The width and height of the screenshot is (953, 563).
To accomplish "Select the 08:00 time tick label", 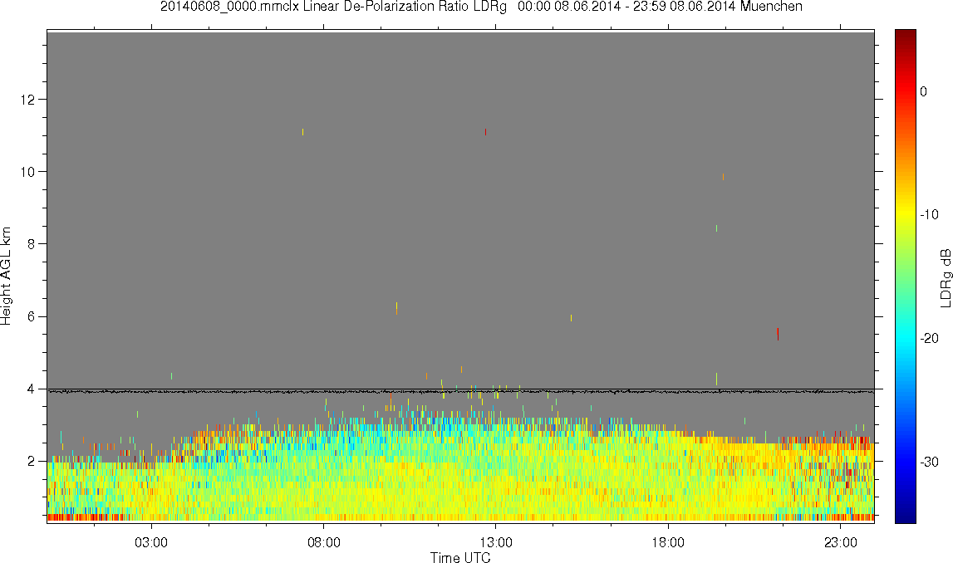I will click(x=323, y=542).
